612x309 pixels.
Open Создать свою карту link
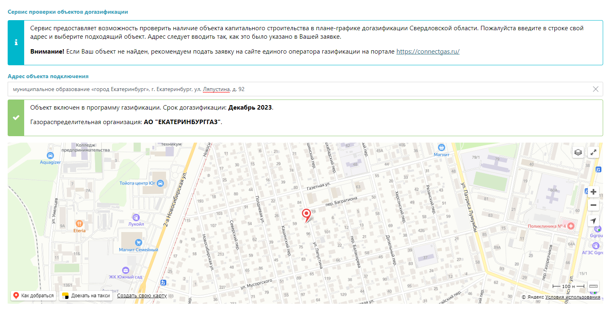141,295
